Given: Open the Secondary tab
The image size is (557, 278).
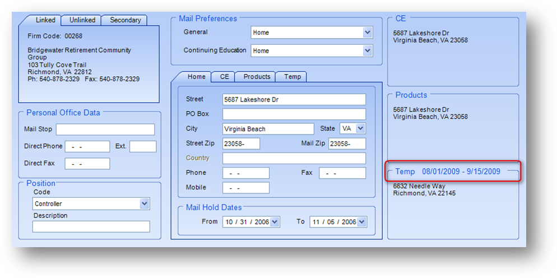Looking at the screenshot, I should pyautogui.click(x=125, y=20).
